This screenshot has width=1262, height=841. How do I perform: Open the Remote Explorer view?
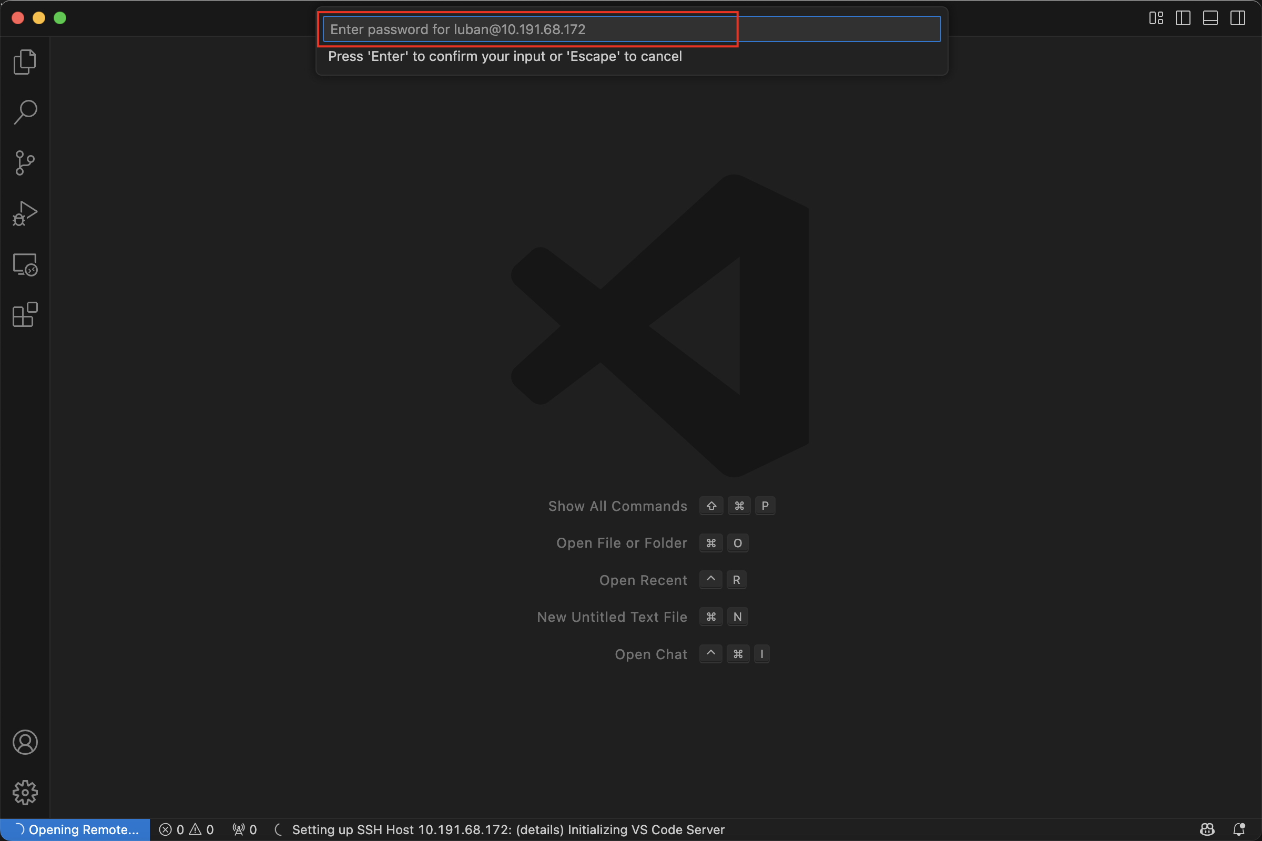25,264
